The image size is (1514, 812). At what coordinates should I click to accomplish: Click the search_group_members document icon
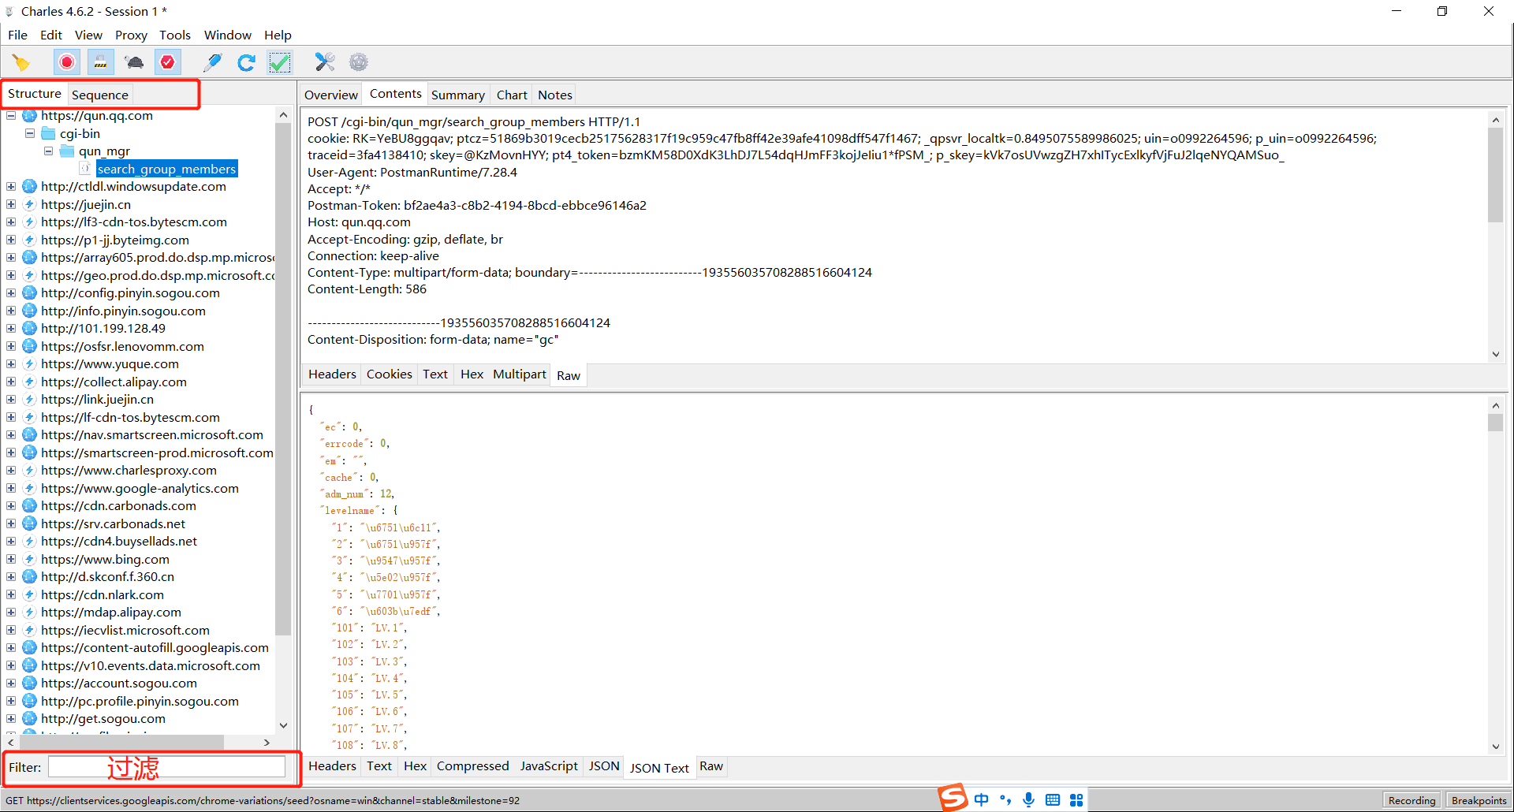[x=85, y=169]
